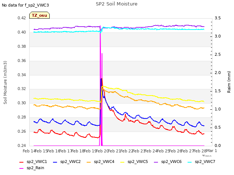The image size is (234, 175).
Task: Click the 0.0 right axis tick label
Action: click(x=218, y=145)
